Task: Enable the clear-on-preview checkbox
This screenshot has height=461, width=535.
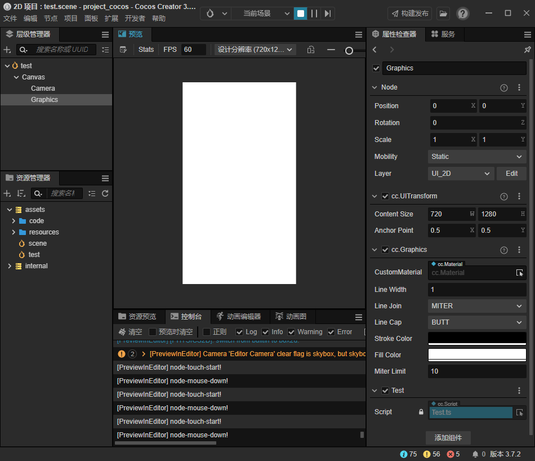Action: tap(153, 332)
